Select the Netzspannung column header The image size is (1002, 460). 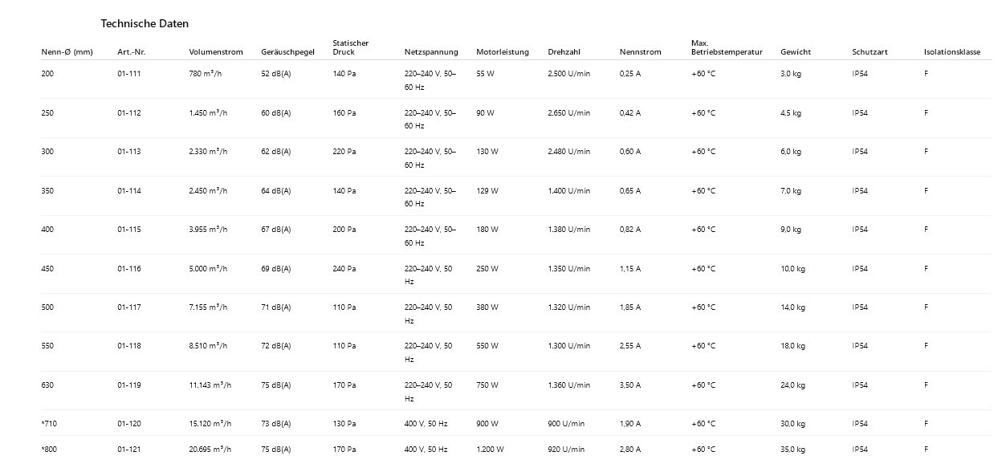pos(431,52)
